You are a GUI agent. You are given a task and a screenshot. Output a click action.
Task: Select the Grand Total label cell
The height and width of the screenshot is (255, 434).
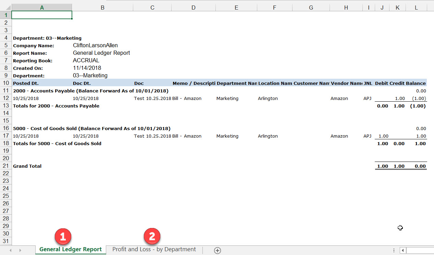[x=27, y=166]
